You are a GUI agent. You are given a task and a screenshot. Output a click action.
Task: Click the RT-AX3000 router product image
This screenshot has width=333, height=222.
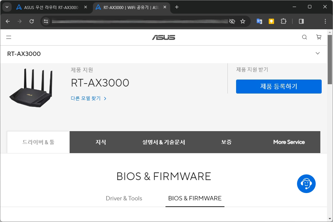[x=31, y=88]
